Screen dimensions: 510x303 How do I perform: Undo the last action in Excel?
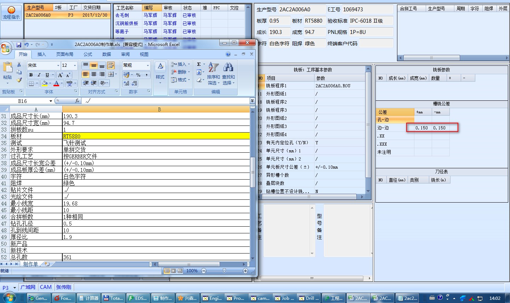tap(26, 45)
